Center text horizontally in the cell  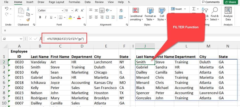coord(96,17)
